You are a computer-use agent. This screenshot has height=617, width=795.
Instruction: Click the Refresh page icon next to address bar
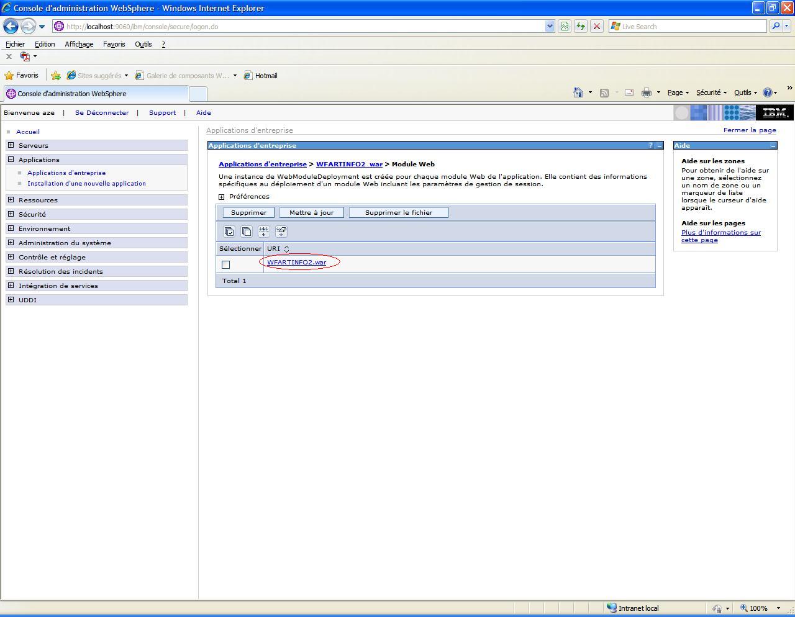[580, 26]
